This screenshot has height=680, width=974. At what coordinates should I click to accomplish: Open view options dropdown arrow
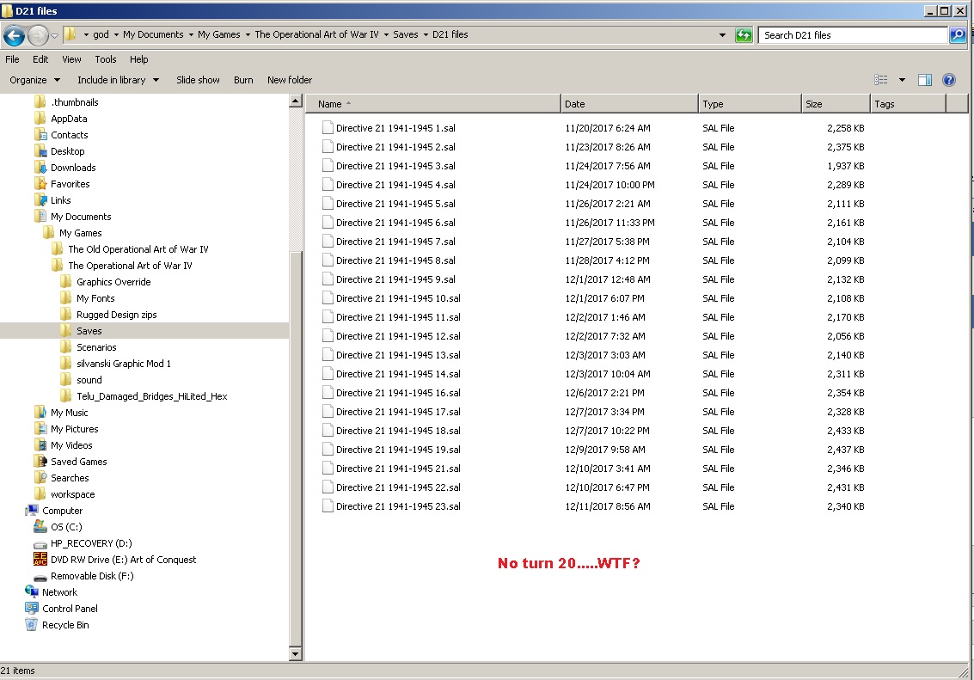tap(902, 79)
